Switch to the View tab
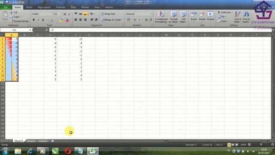Viewport: 275px width, 155px height. coord(97,7)
